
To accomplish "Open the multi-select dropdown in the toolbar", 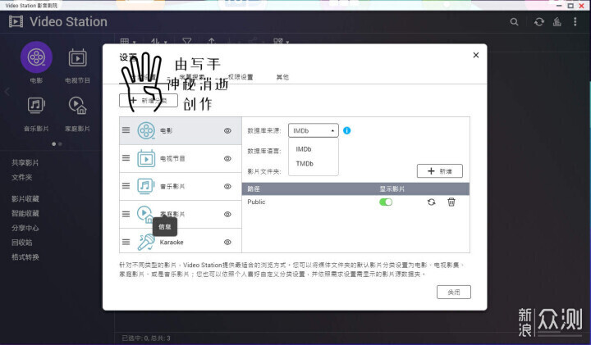I will tap(282, 41).
